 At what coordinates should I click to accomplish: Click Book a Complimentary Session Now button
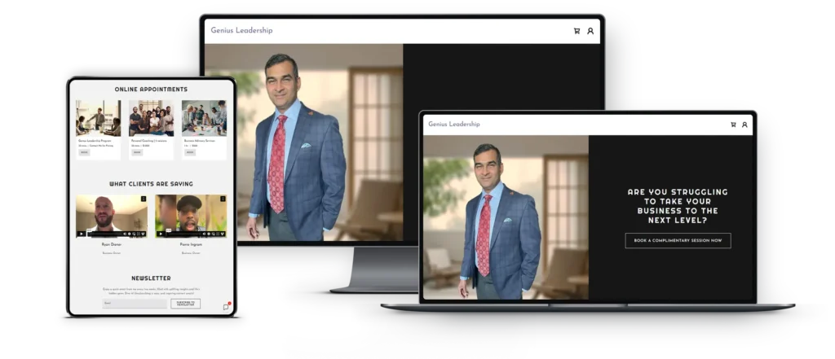click(x=678, y=241)
